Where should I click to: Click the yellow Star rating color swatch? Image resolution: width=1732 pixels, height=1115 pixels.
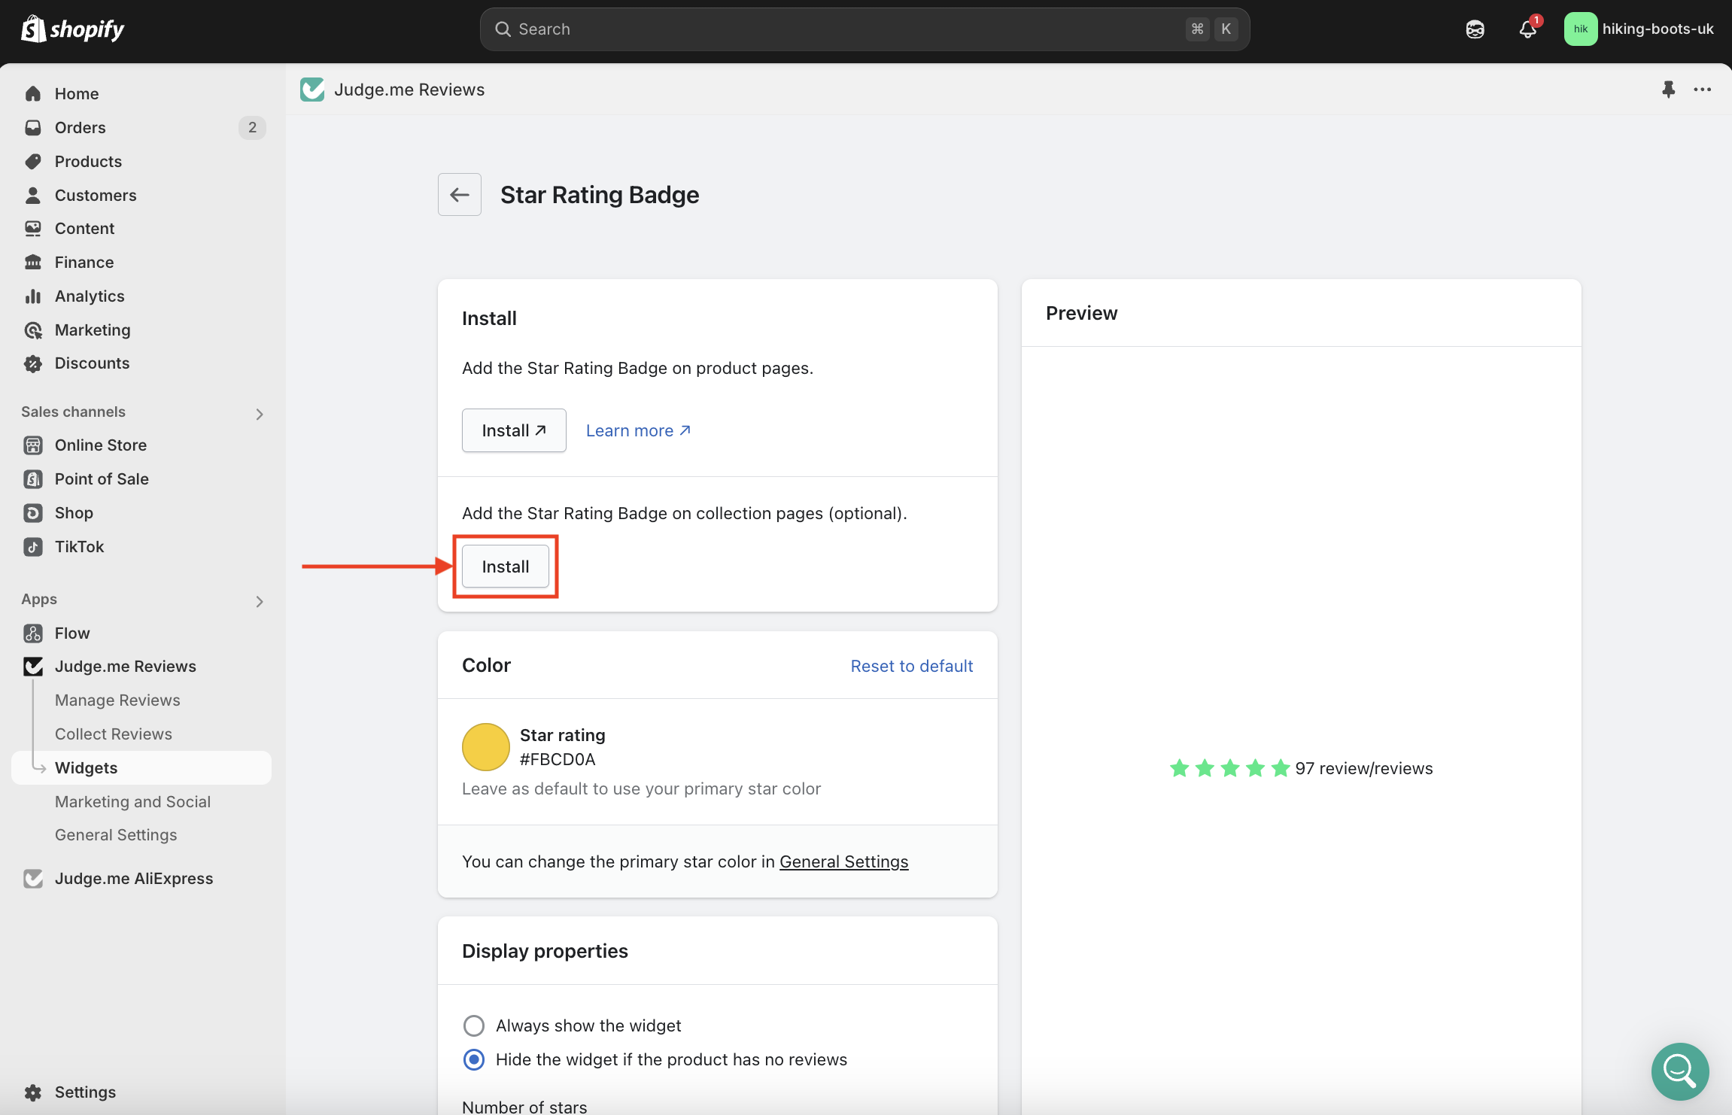(485, 747)
